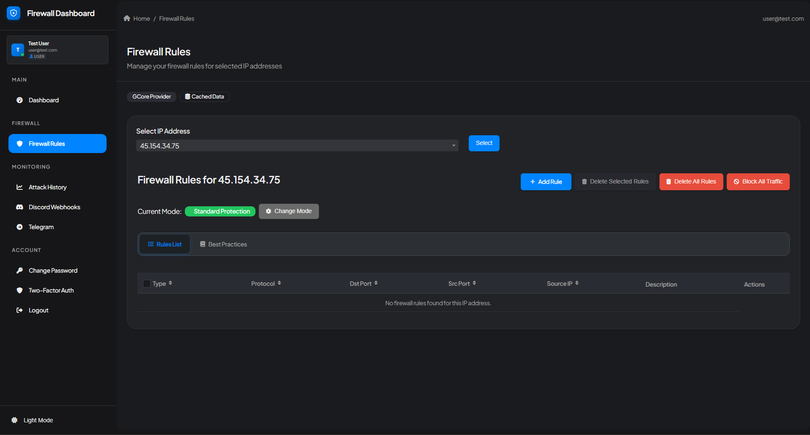
Task: Click the Discord Webhooks icon
Action: 19,207
